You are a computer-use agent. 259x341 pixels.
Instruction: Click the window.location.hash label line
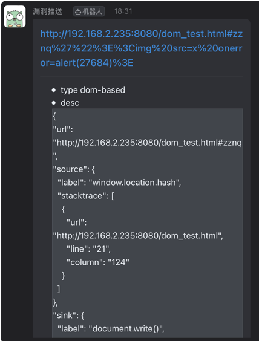(119, 183)
